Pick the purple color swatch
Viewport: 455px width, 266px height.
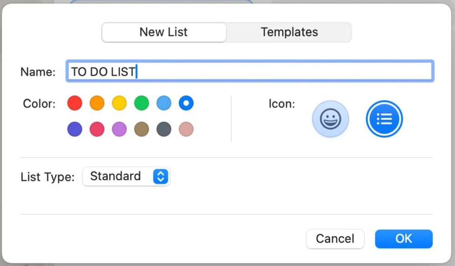click(119, 129)
